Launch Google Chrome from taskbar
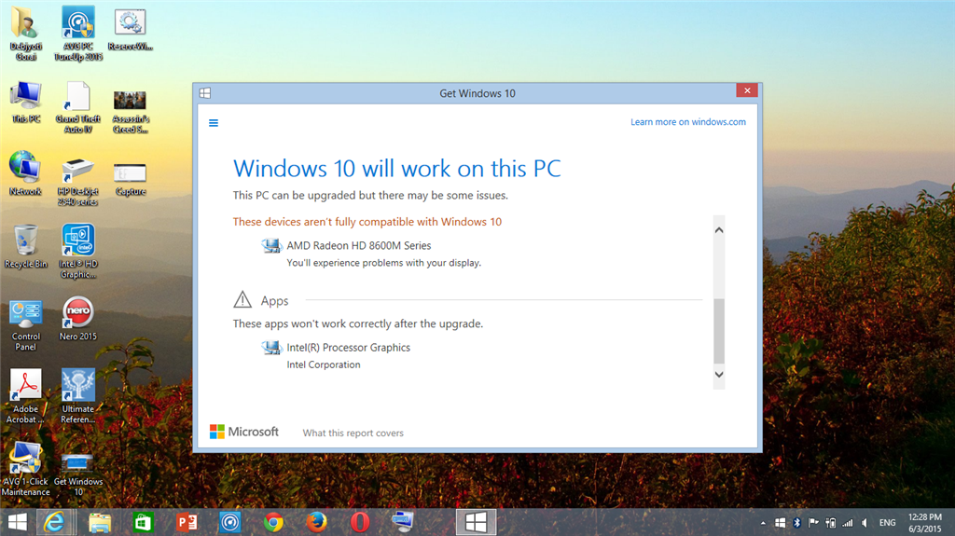Screen dimensions: 955x536 tap(273, 522)
